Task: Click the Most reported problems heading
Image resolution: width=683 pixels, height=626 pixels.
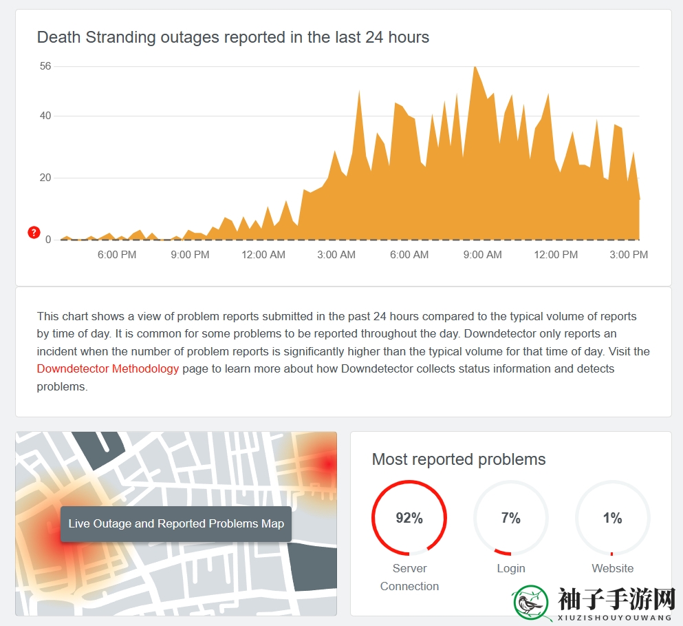Action: (459, 459)
